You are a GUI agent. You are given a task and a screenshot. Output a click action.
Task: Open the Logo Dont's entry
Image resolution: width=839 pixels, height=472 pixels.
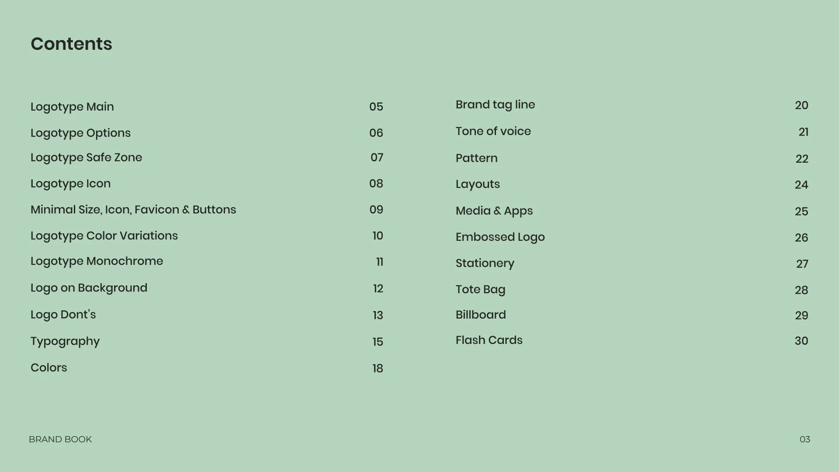(63, 315)
